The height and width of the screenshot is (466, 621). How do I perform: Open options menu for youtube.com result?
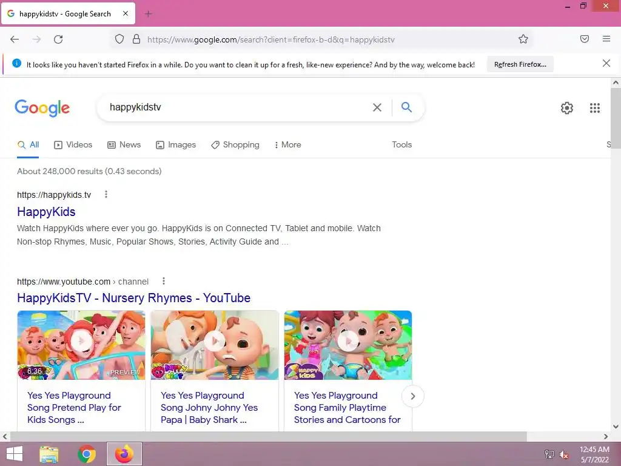coord(164,281)
